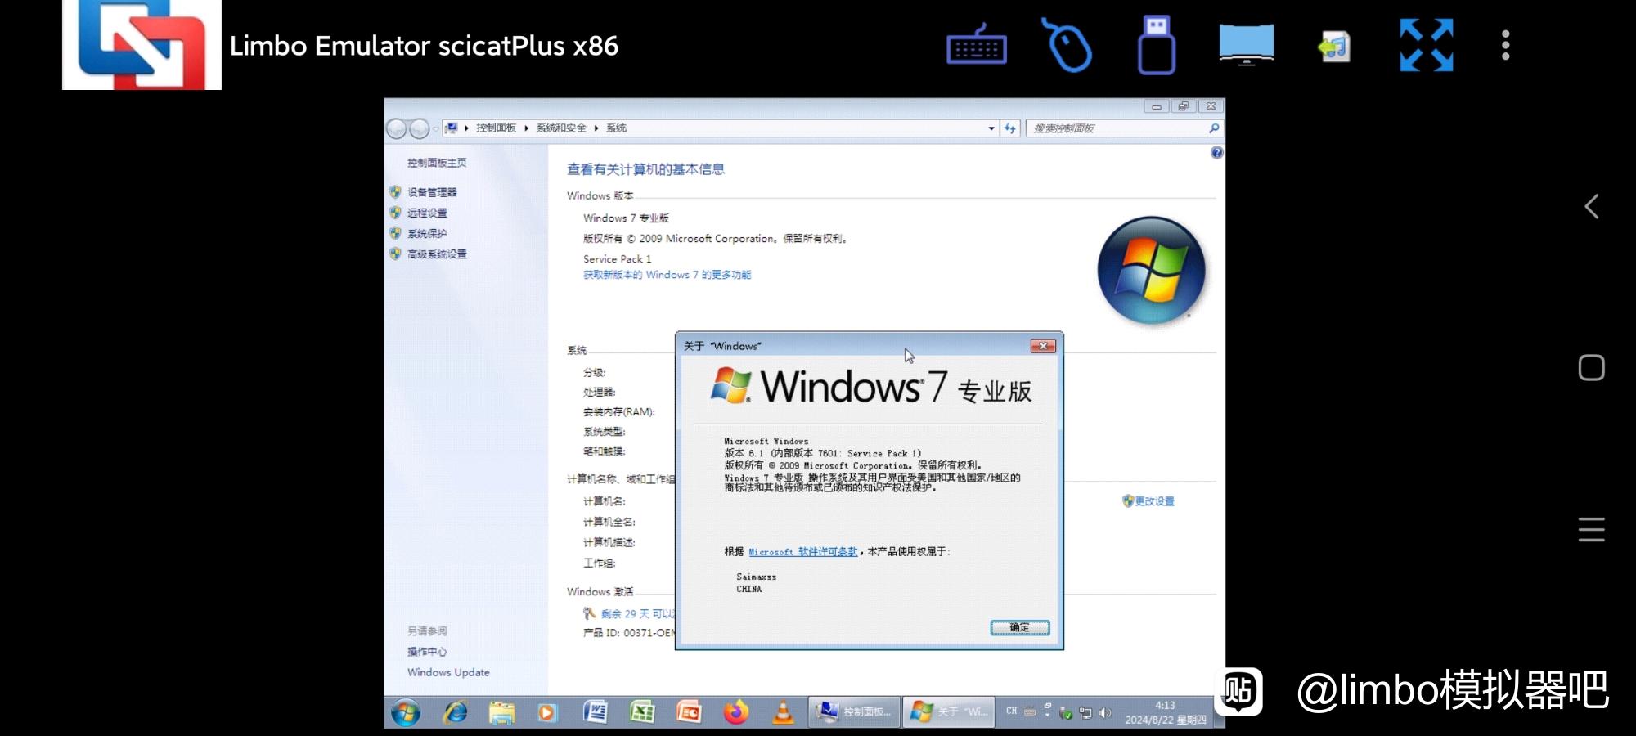1636x736 pixels.
Task: Select the 控制面板 breadcrumb
Action: [496, 128]
